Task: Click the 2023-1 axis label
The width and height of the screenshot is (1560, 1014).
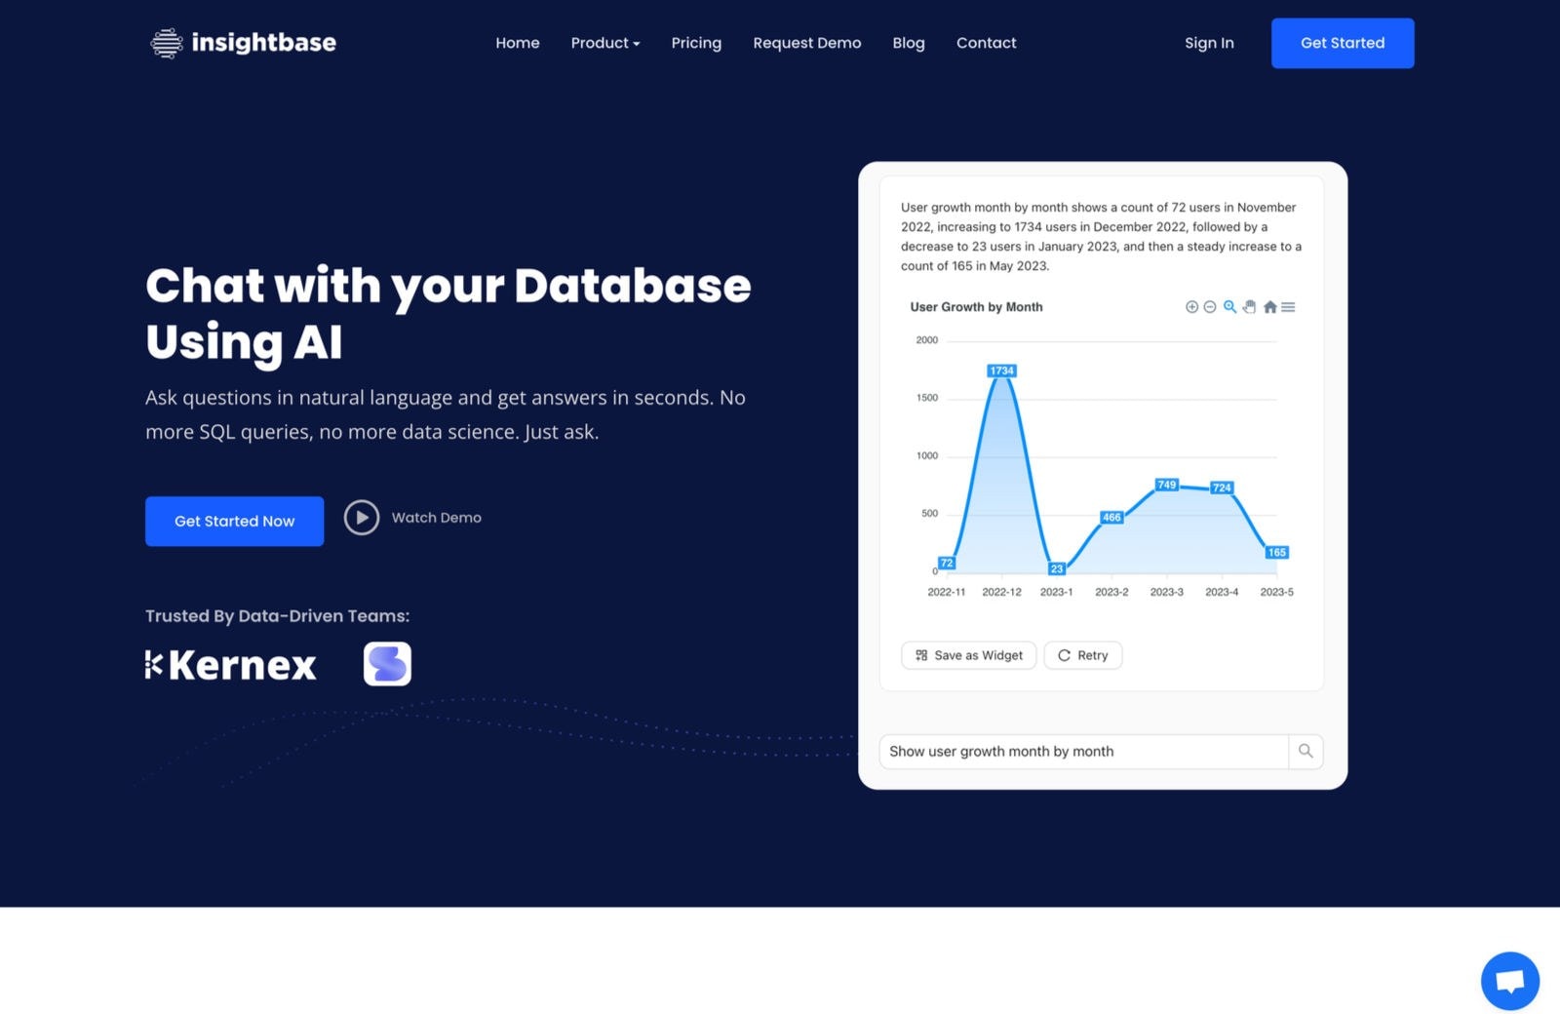Action: [1056, 592]
